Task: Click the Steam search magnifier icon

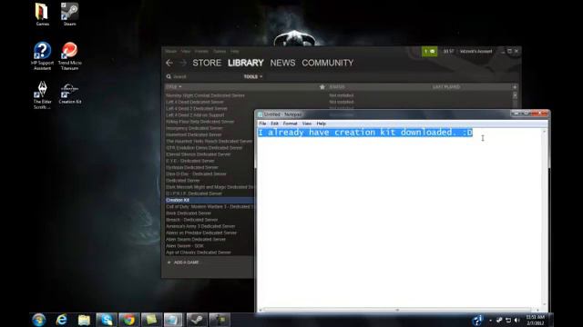Action: [169, 76]
